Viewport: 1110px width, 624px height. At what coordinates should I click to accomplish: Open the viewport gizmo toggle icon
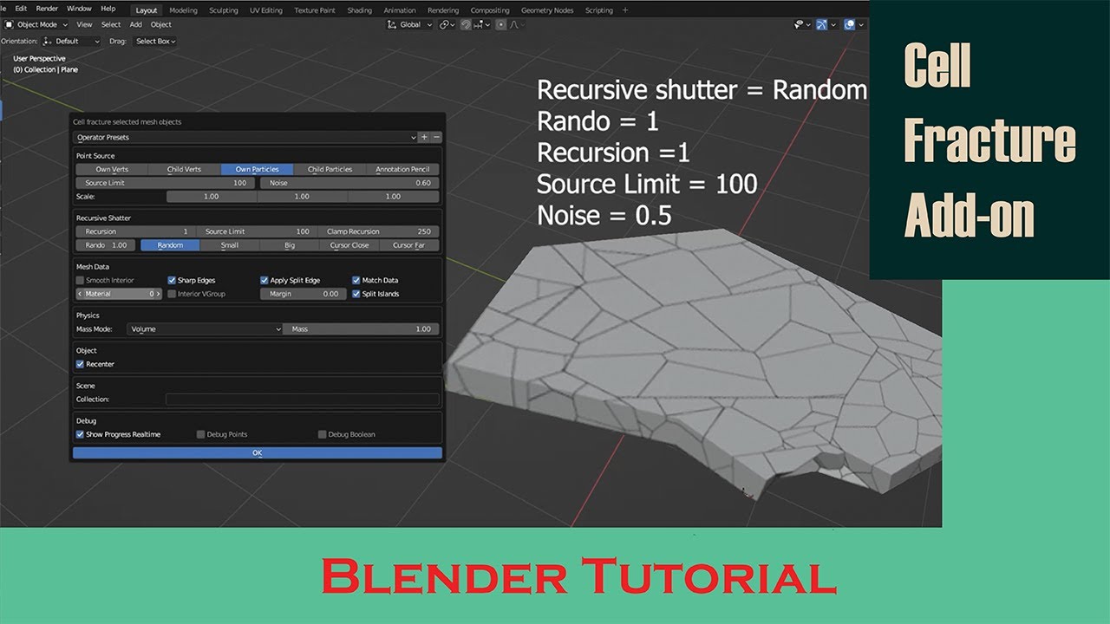point(822,24)
